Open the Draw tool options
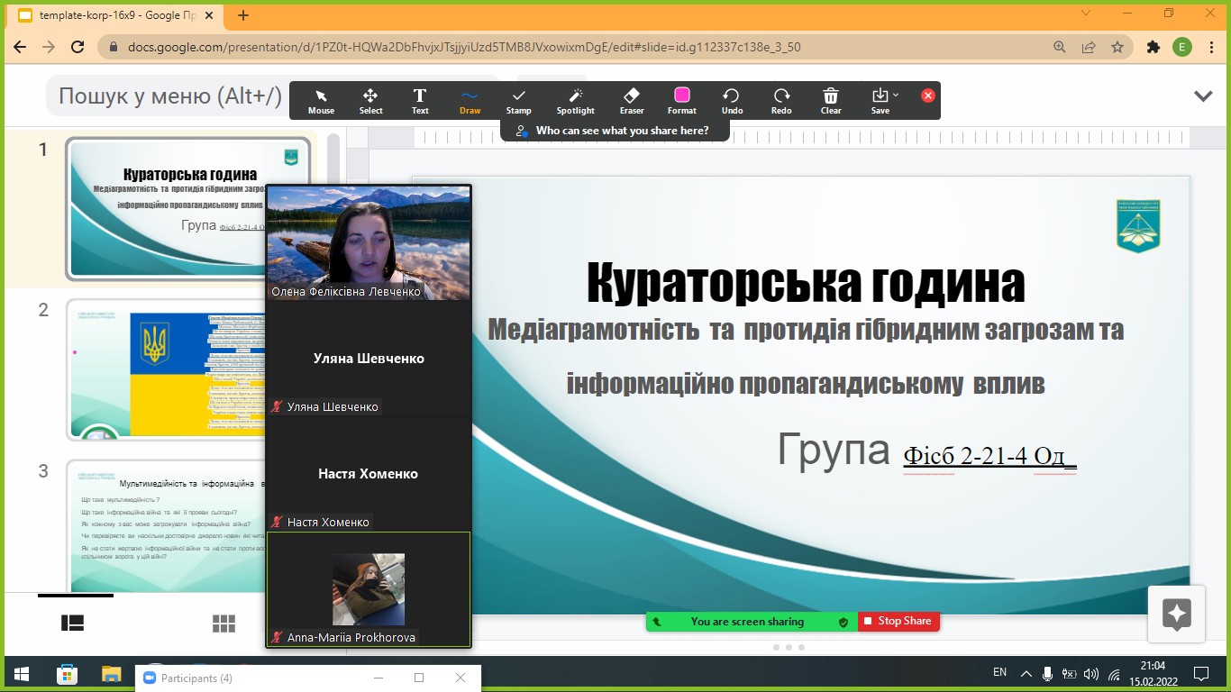The image size is (1231, 692). coord(470,101)
